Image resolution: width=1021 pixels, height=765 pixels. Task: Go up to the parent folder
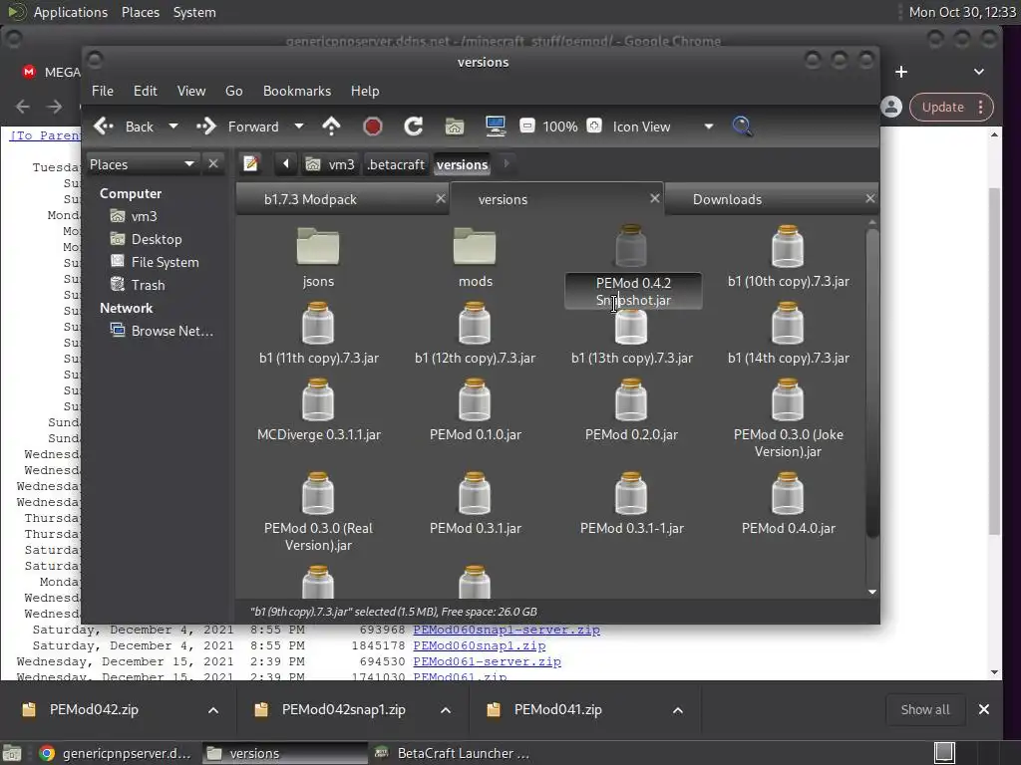tap(331, 127)
